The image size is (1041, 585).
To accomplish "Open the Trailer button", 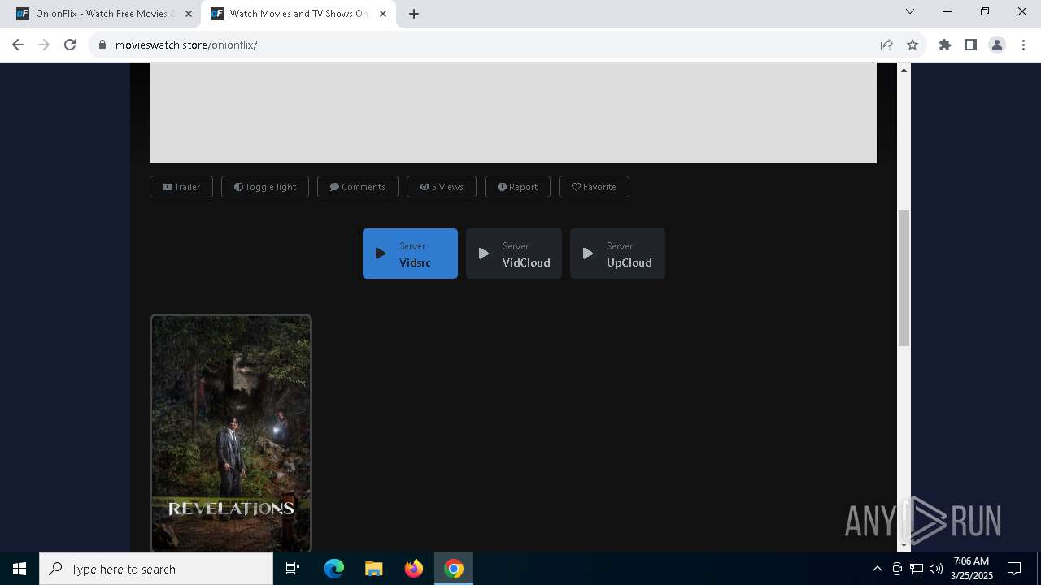I will point(181,187).
